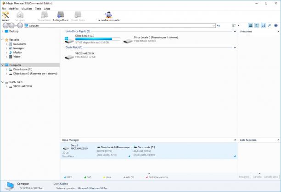Image resolution: width=281 pixels, height=192 pixels.
Task: Expand VBOX HARDDISK tree node
Action: coord(6,86)
